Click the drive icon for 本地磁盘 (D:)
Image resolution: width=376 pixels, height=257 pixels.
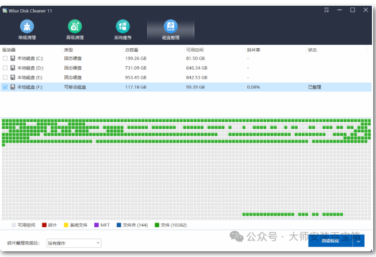13,68
